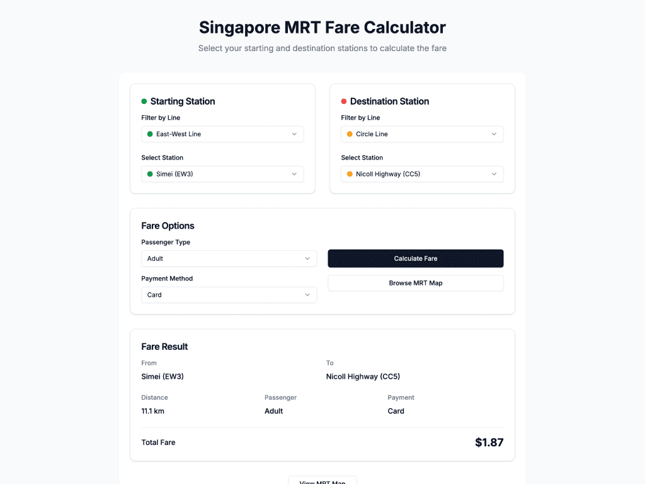
Task: Click the Browse MRT Map button
Action: tap(416, 284)
